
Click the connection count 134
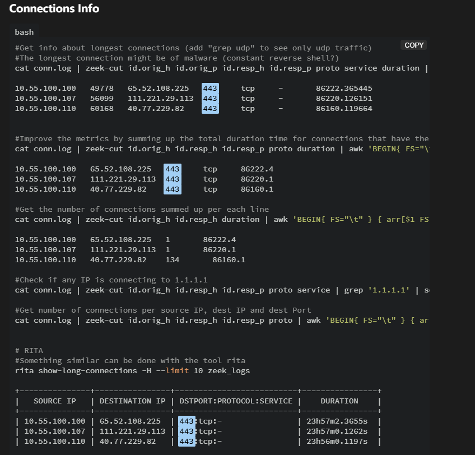(173, 260)
